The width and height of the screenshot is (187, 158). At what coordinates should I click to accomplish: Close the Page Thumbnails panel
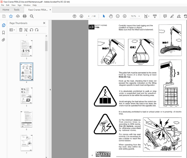pos(44,23)
